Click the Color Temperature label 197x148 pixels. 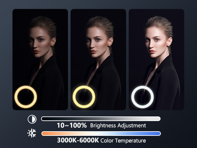[123, 140]
